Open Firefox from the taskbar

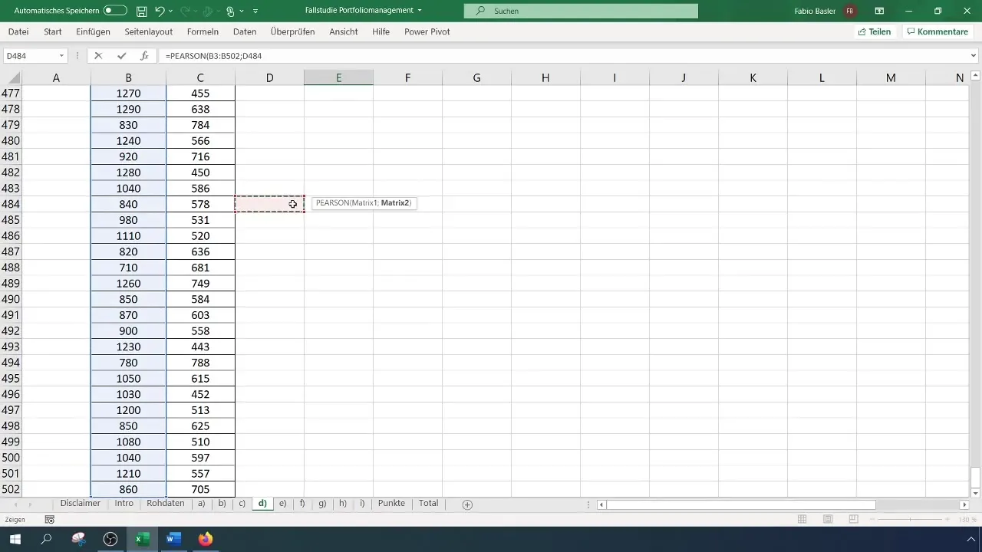(205, 539)
